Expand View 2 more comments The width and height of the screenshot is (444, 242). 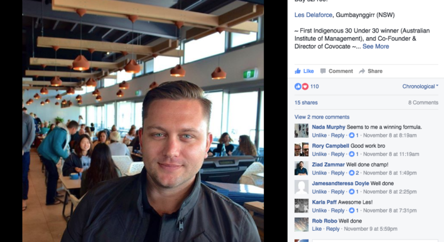point(322,117)
